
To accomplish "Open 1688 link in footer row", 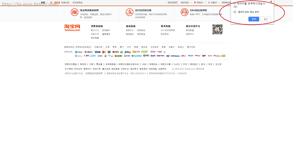I will pyautogui.click(x=144, y=64).
